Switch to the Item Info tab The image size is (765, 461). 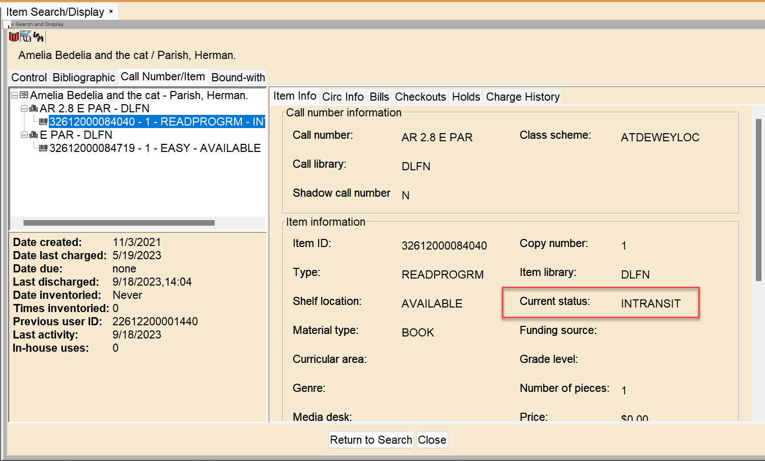[x=295, y=96]
